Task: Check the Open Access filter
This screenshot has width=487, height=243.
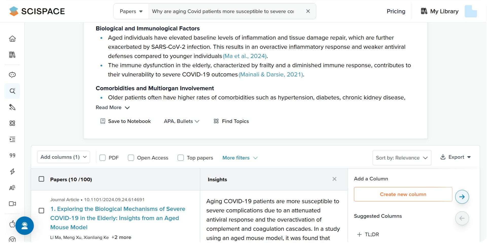Action: pos(131,157)
